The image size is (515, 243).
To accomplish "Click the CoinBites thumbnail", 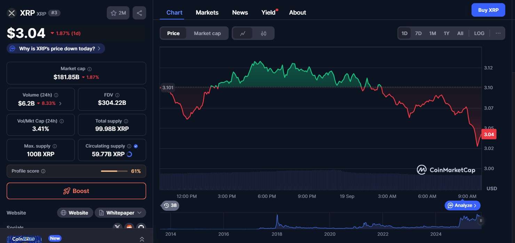I will [24, 239].
